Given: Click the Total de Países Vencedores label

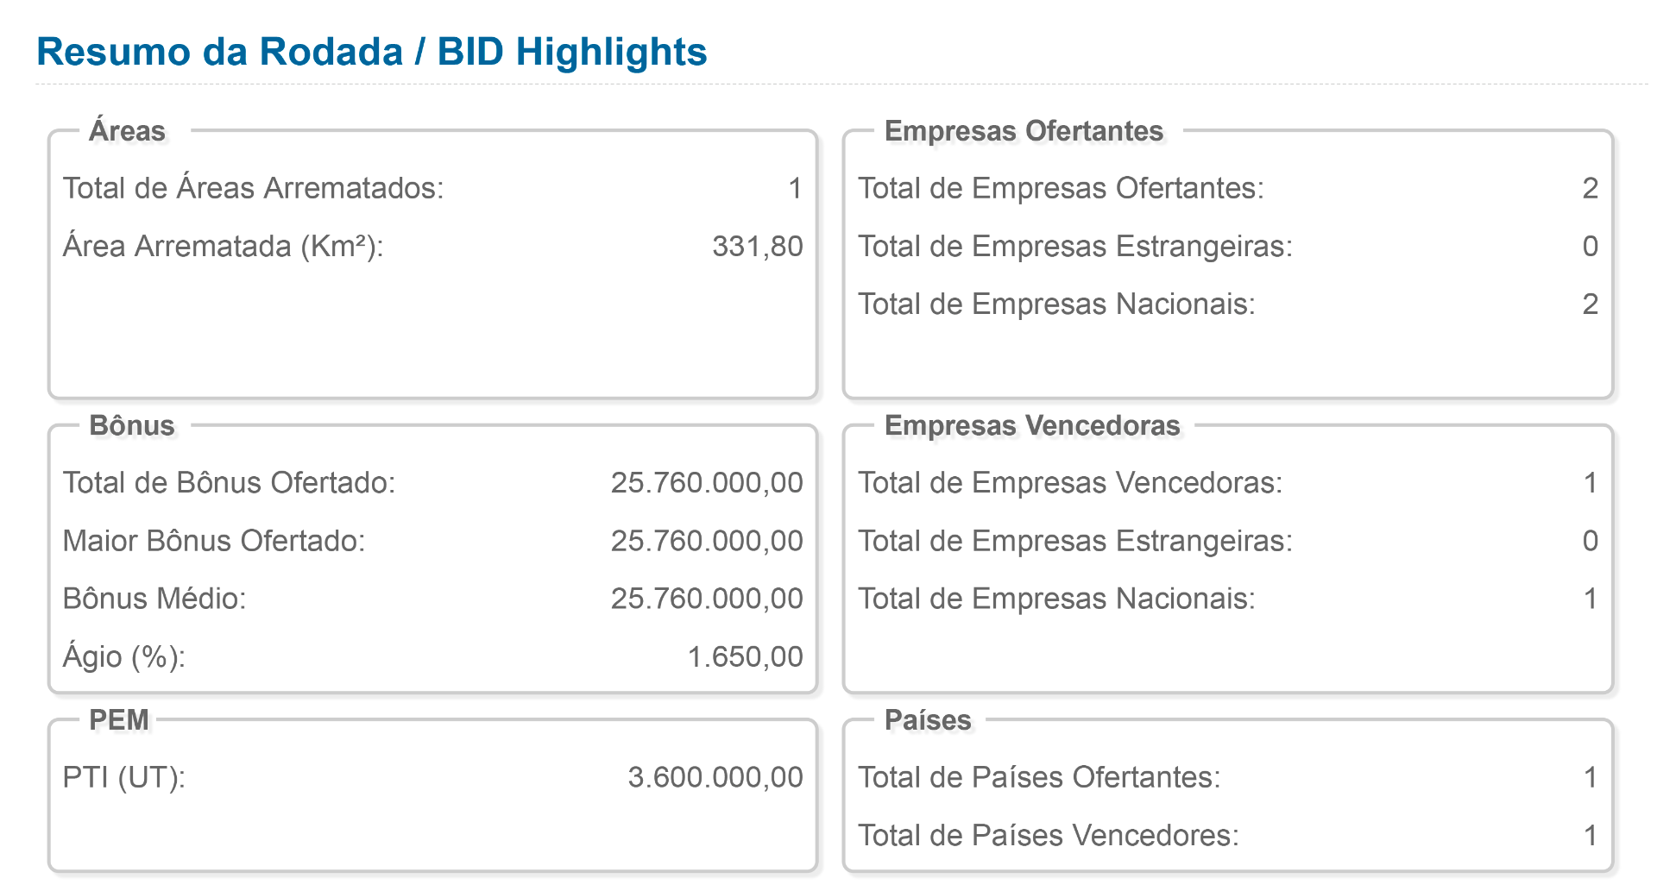Looking at the screenshot, I should pyautogui.click(x=1048, y=835).
